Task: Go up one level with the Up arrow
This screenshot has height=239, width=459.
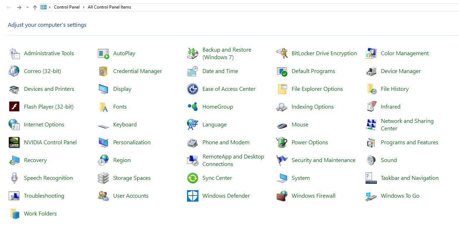Action: 35,7
